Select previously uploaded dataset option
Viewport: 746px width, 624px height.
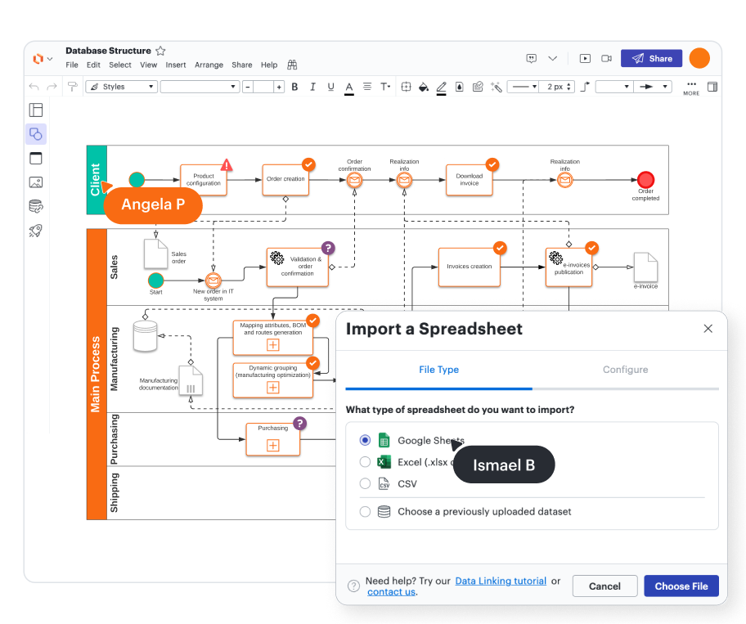click(x=365, y=511)
